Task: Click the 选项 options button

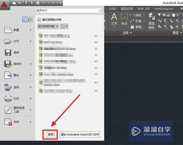Action: (51, 134)
